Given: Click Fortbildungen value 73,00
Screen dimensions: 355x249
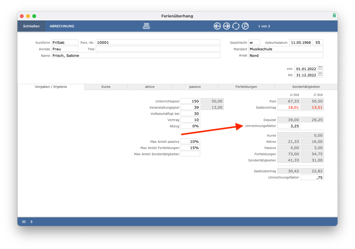Looking at the screenshot, I should (289, 154).
